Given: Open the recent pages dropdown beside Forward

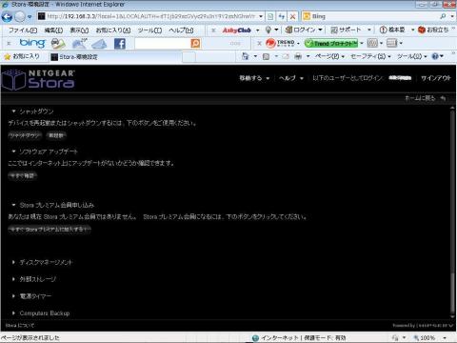Looking at the screenshot, I should 30,17.
